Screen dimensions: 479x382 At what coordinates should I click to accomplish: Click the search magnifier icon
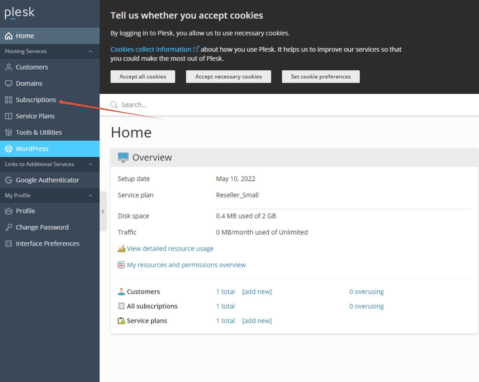pyautogui.click(x=114, y=105)
